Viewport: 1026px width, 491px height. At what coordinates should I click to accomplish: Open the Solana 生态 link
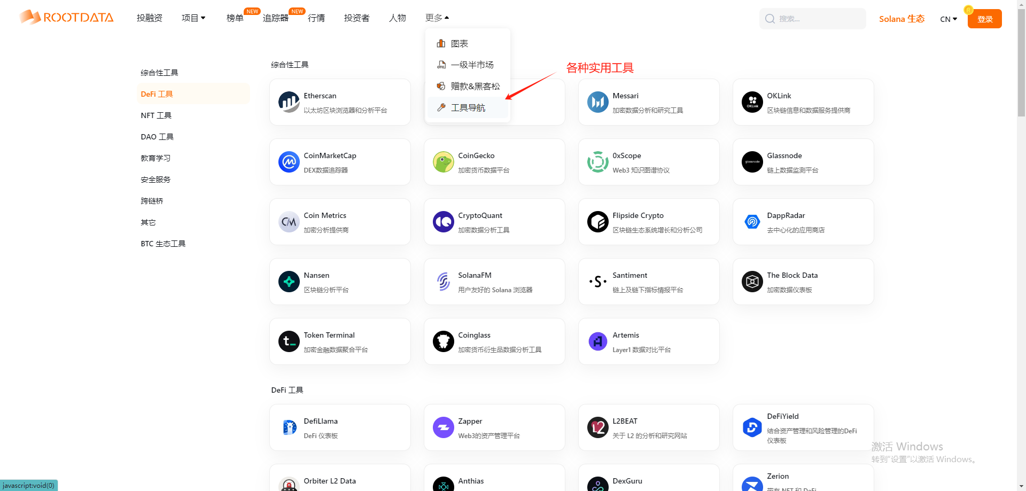(901, 19)
